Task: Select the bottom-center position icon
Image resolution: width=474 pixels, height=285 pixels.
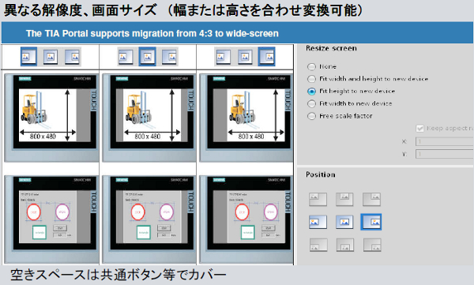Action: [x=345, y=245]
